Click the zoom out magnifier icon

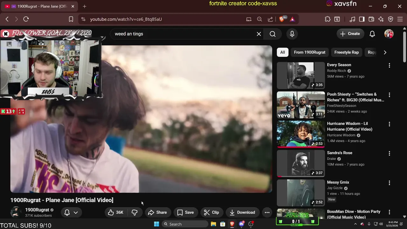click(x=259, y=19)
